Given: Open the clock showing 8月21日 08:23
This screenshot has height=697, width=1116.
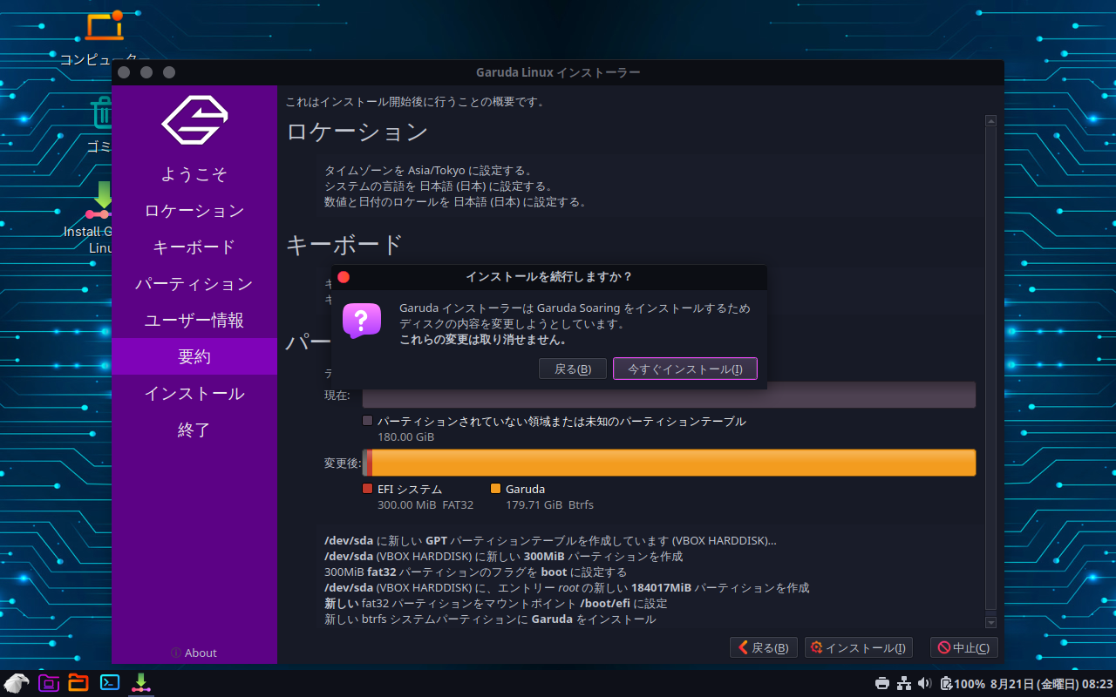Looking at the screenshot, I should (x=1051, y=684).
